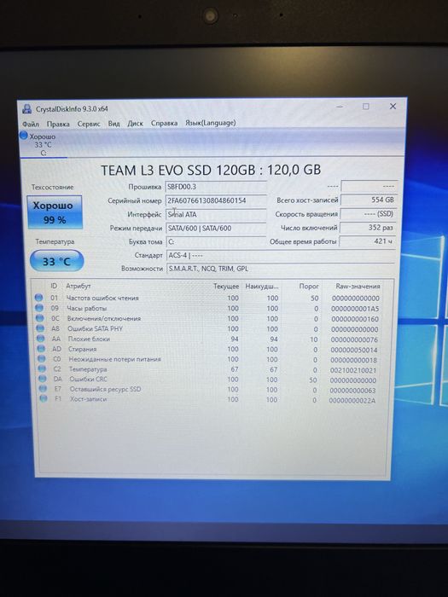Viewport: 448px width, 597px height.
Task: Click the status circle for attribute AD
Action: (x=41, y=348)
